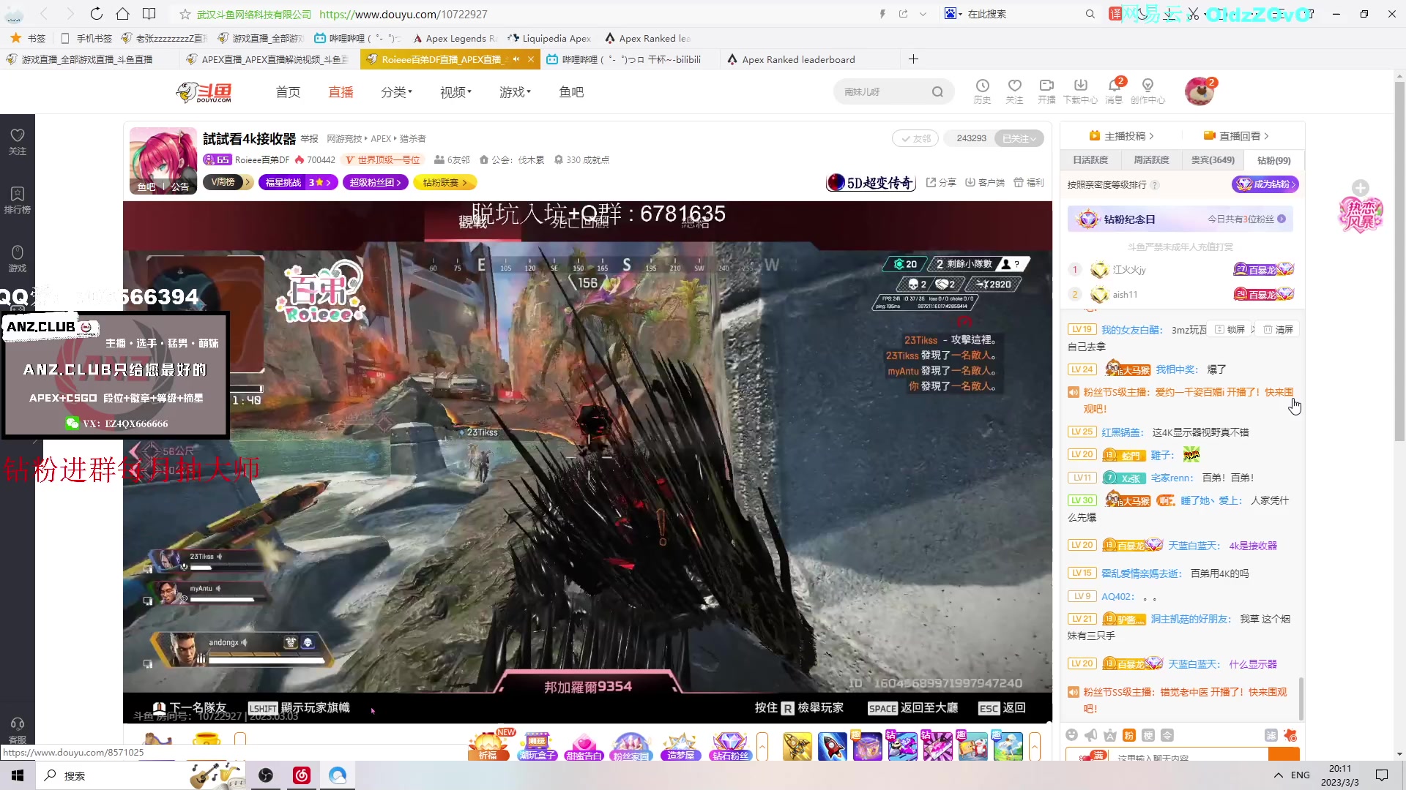Open the Windows Start button
This screenshot has width=1406, height=790.
(x=18, y=775)
